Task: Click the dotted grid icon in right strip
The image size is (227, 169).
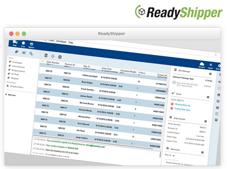Action: pyautogui.click(x=217, y=114)
